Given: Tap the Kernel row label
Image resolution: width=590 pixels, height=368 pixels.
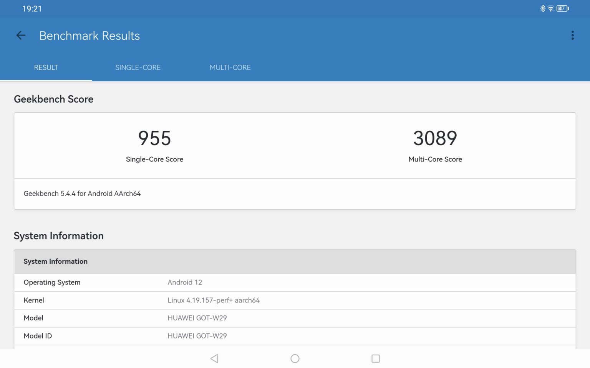Looking at the screenshot, I should [x=34, y=300].
